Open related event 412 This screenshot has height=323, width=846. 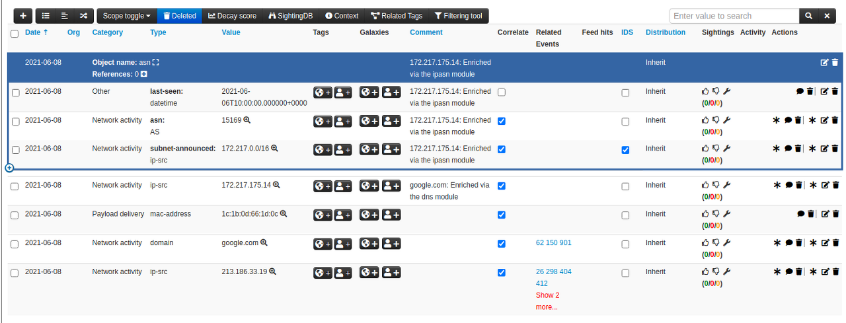tap(542, 283)
